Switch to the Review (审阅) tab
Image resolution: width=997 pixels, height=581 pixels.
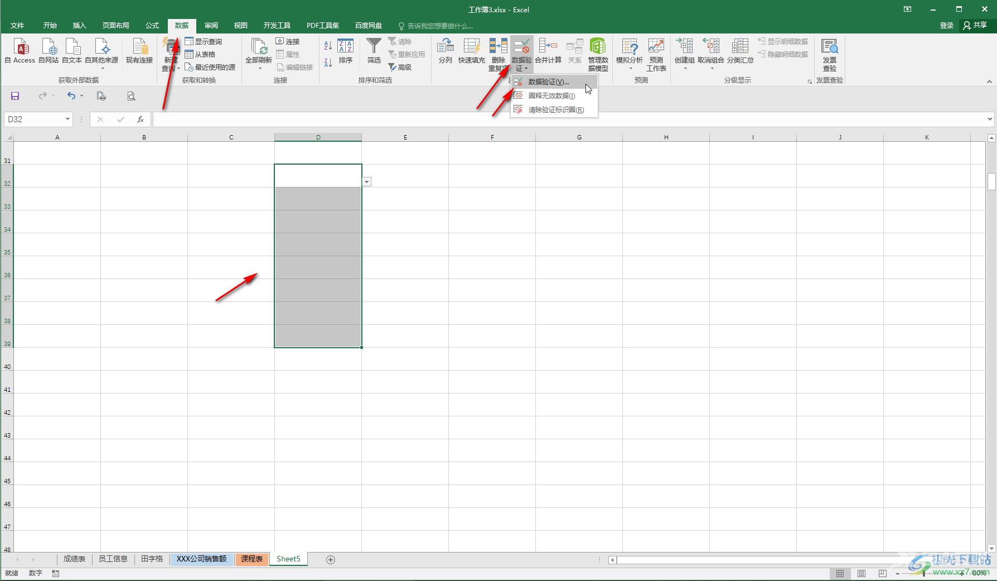[211, 26]
